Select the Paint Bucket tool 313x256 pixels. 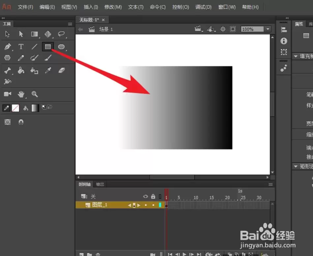click(21, 71)
